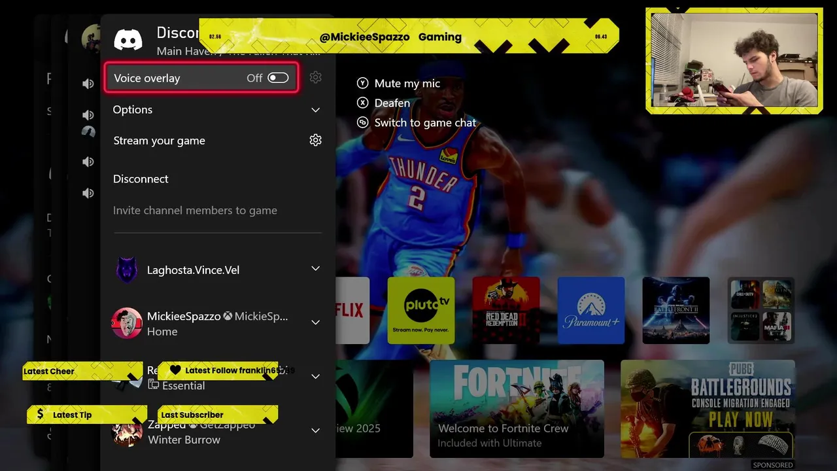837x471 pixels.
Task: Click the first speaker volume icon in guide
Action: click(88, 83)
